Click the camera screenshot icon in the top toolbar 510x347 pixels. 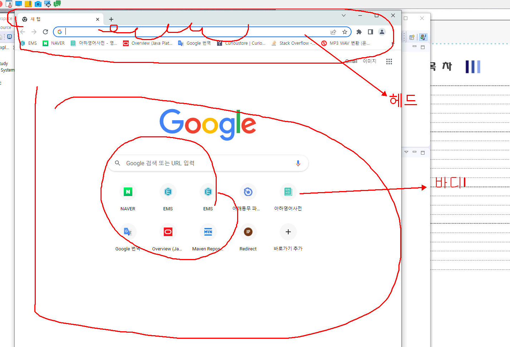coord(38,4)
